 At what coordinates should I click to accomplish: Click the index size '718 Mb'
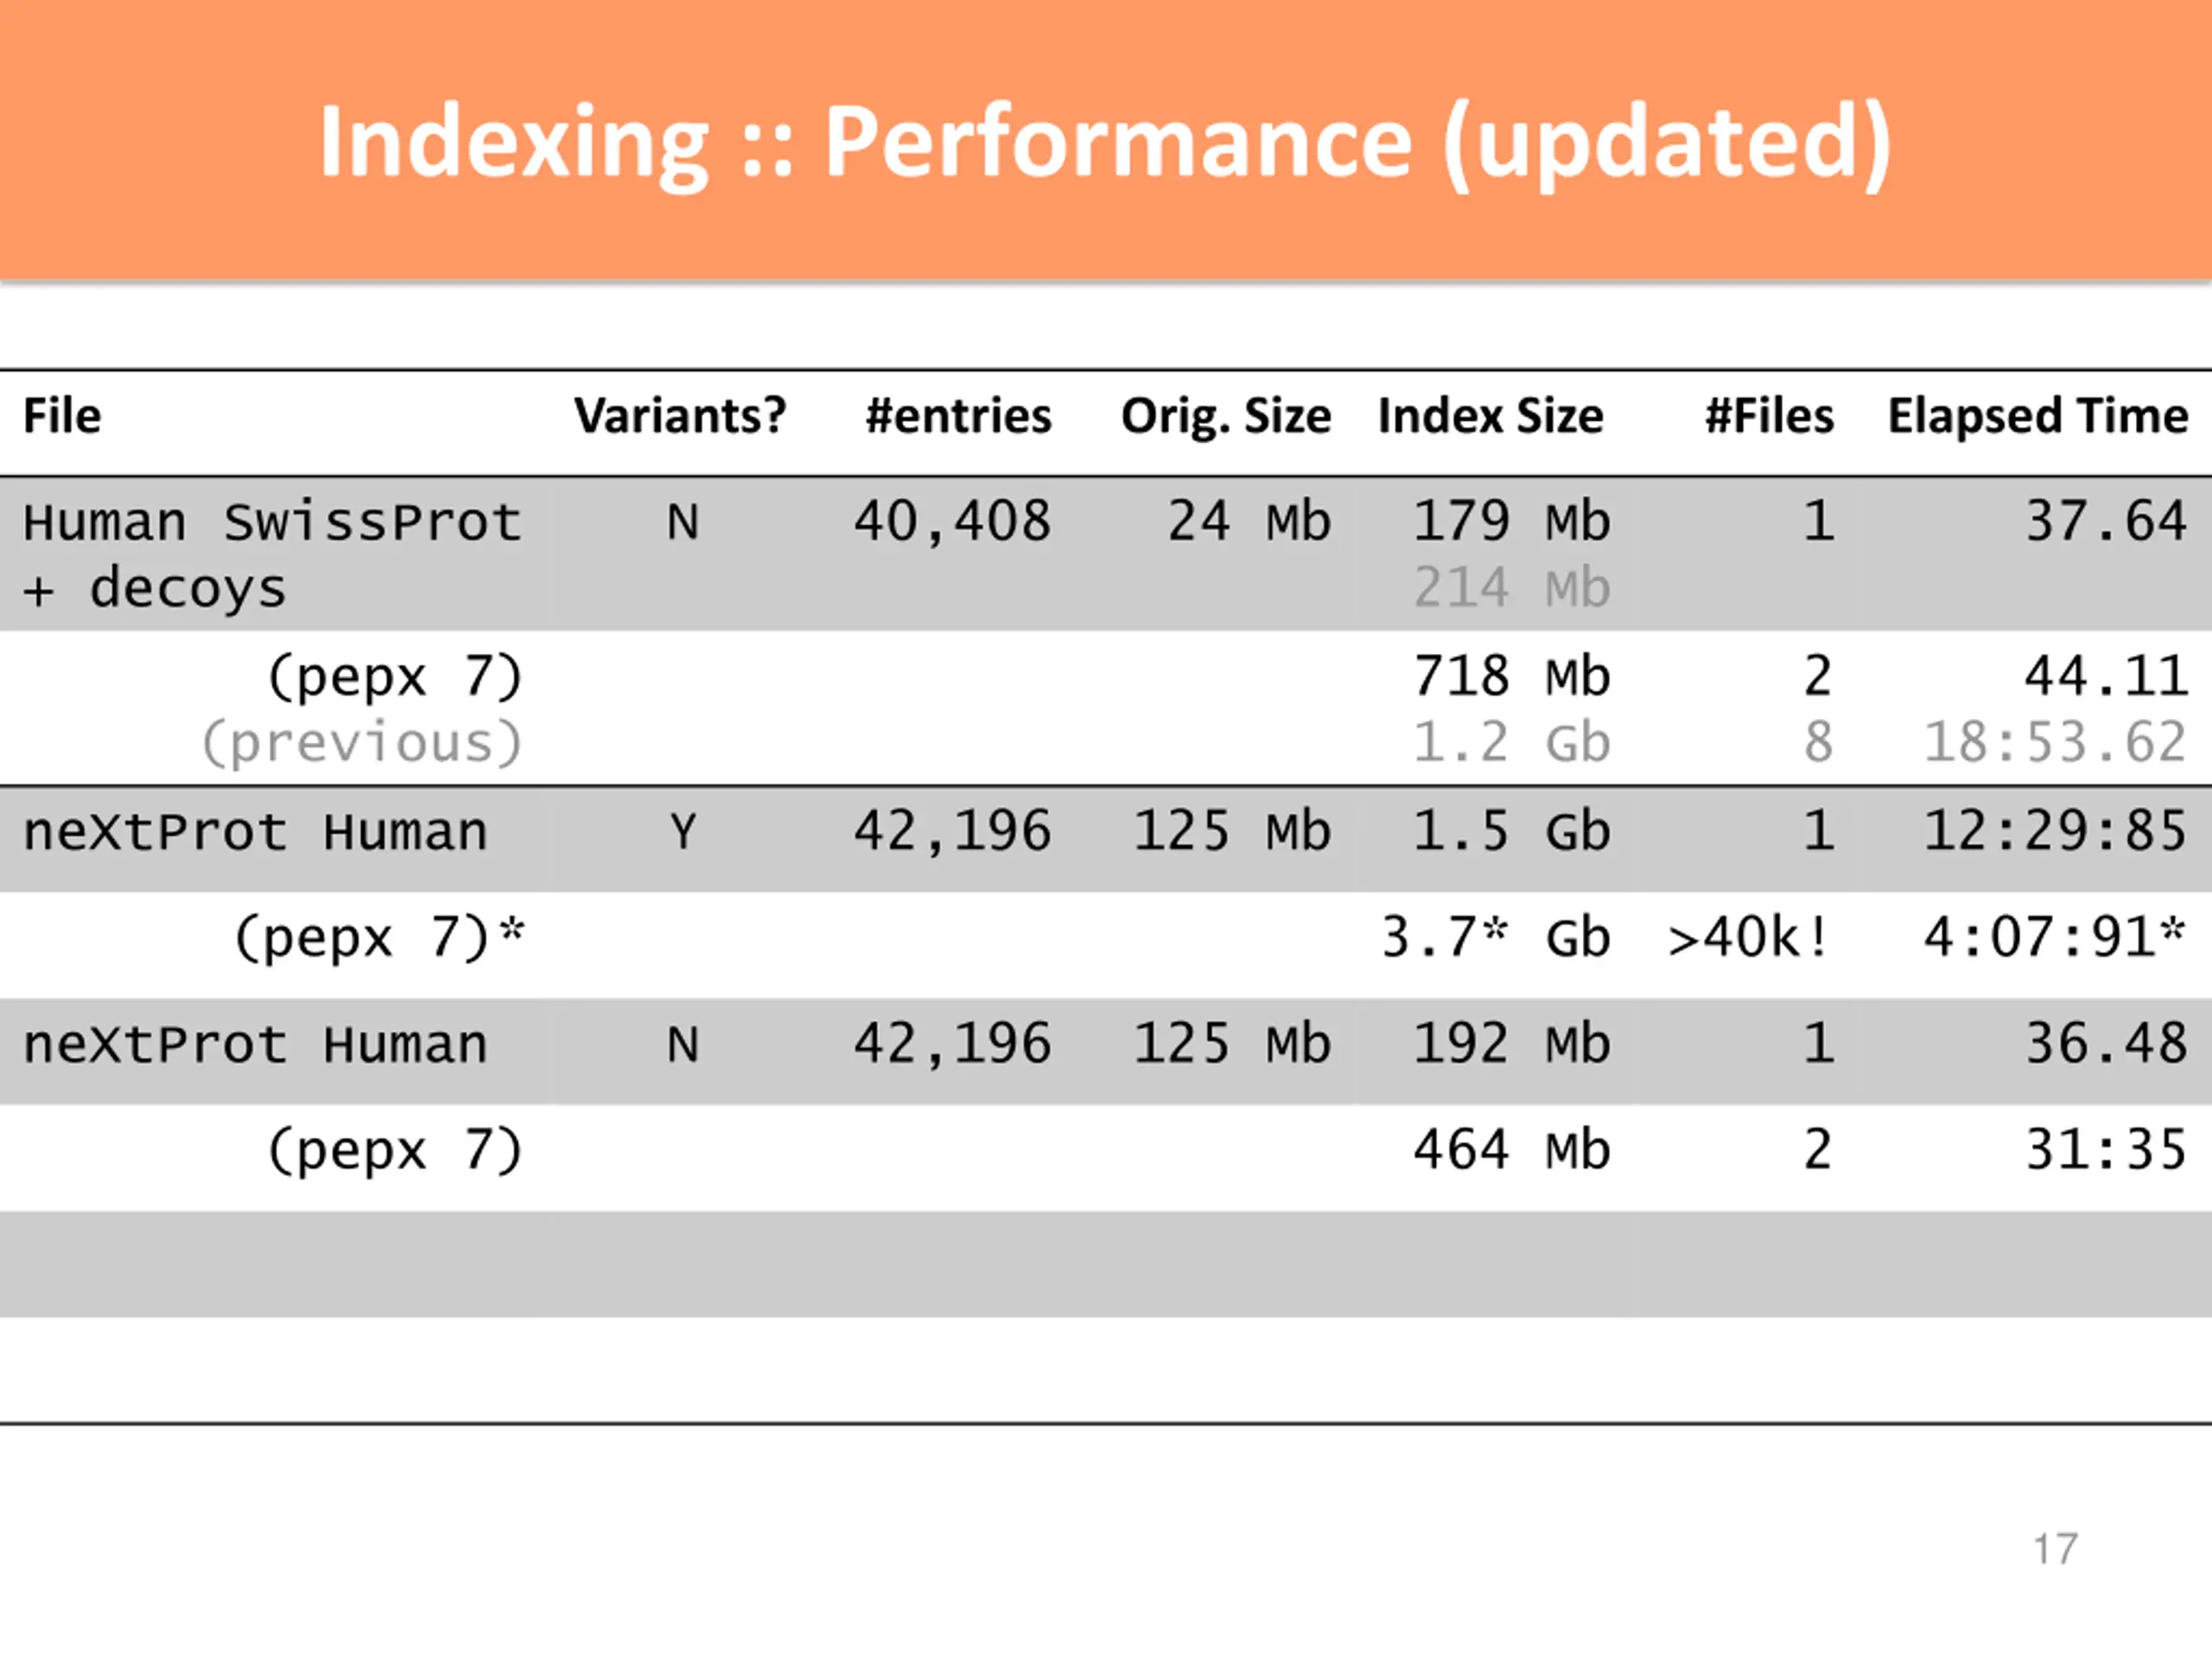[1511, 677]
